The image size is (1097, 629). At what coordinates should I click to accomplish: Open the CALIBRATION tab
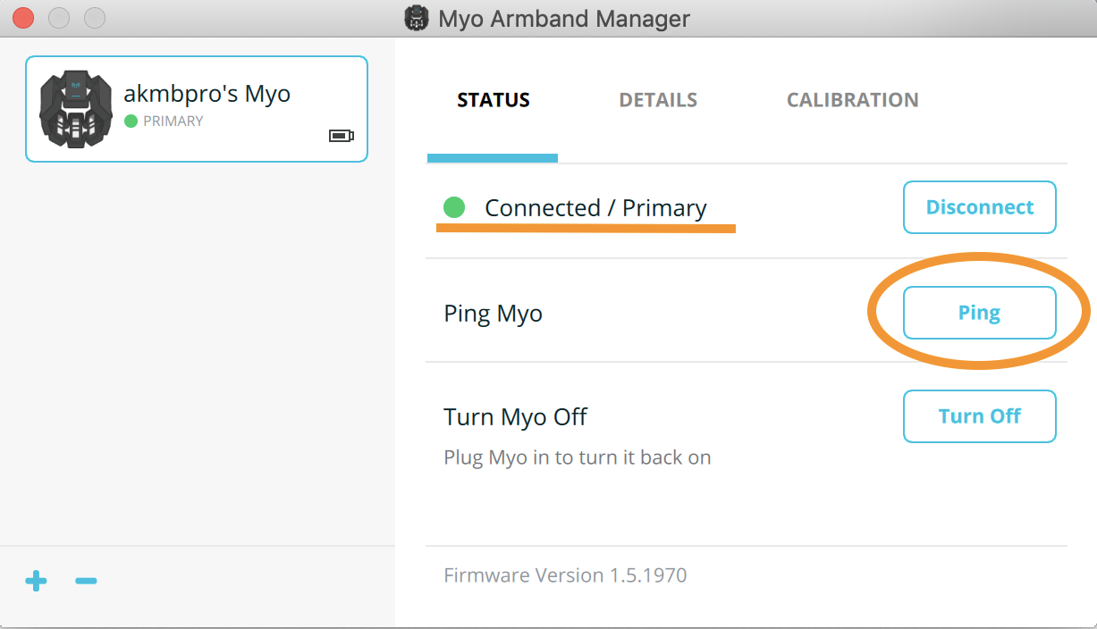tap(852, 100)
